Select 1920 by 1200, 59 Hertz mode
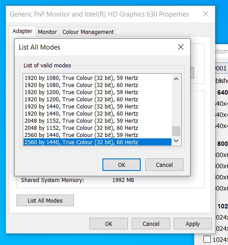Viewport: 228px width, 245px height. pos(98,92)
